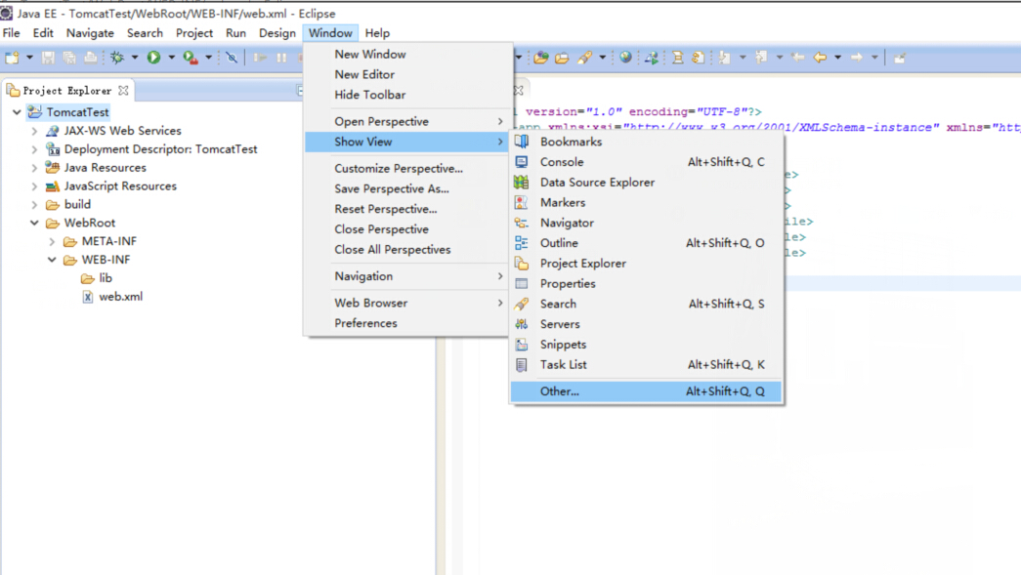This screenshot has width=1021, height=575.
Task: Click the Next Annotation toolbar icon
Action: point(725,58)
